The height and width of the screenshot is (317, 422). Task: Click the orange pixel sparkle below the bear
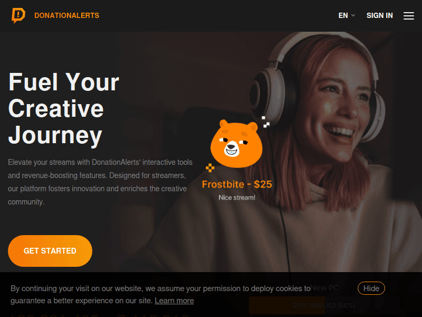(210, 167)
